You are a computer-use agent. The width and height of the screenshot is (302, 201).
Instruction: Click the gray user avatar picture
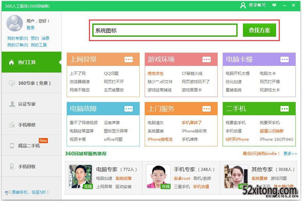pyautogui.click(x=15, y=23)
